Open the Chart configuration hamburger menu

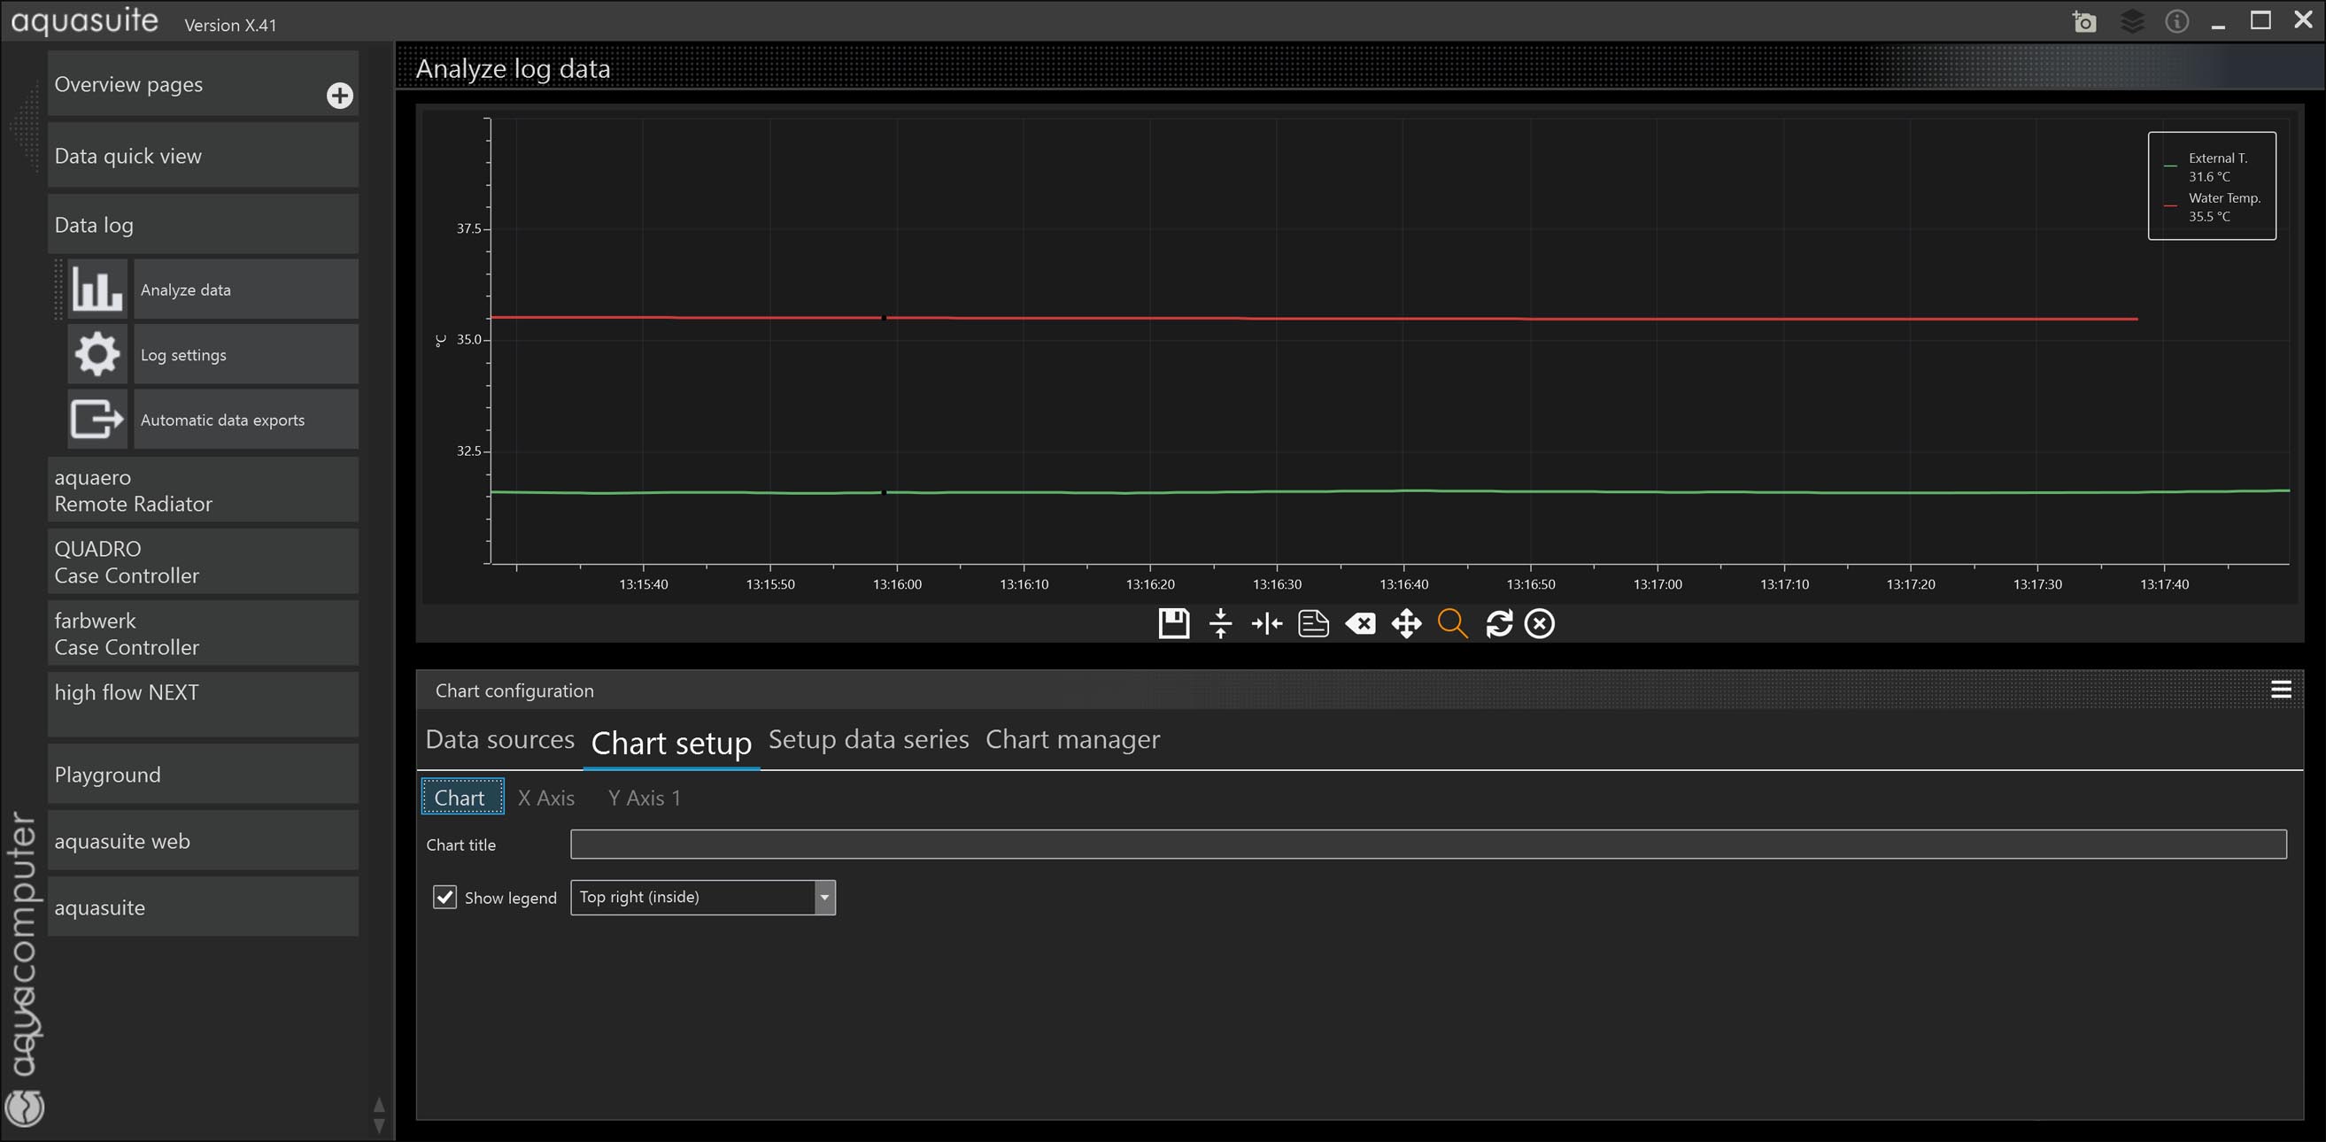coord(2281,690)
